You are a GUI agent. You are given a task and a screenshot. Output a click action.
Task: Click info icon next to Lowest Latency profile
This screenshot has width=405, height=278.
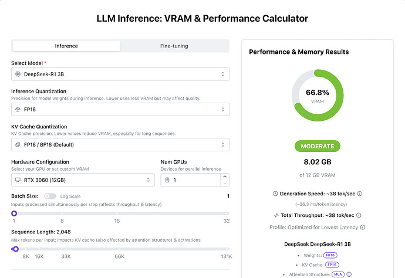pos(363,227)
